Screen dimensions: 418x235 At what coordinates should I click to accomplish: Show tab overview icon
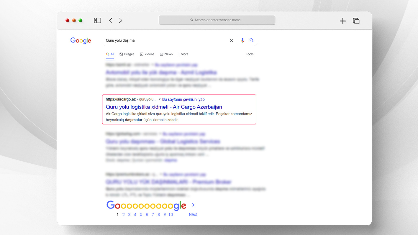356,21
